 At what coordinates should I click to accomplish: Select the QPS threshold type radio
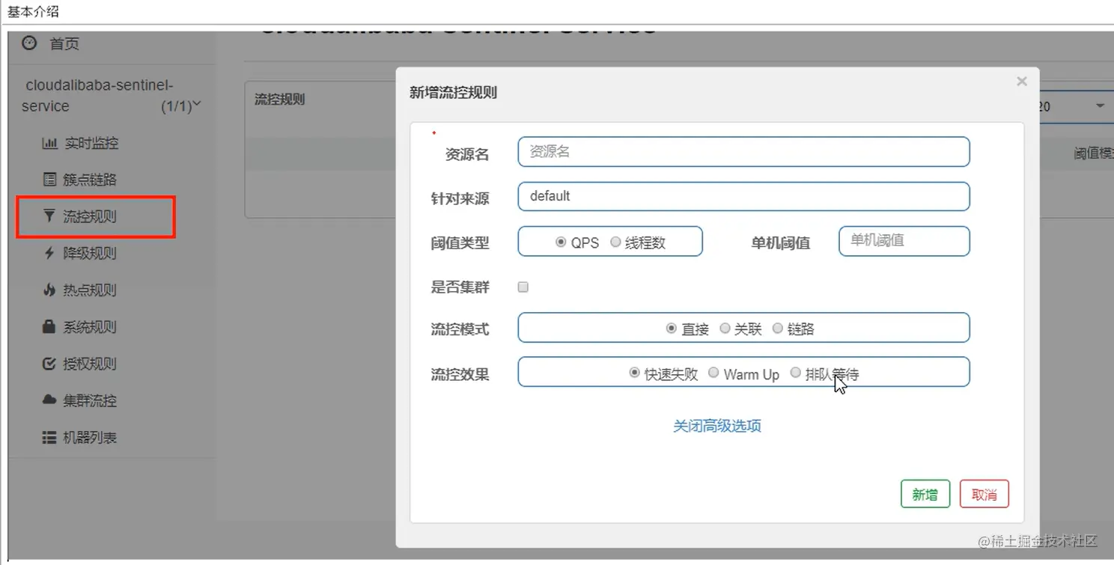click(561, 242)
